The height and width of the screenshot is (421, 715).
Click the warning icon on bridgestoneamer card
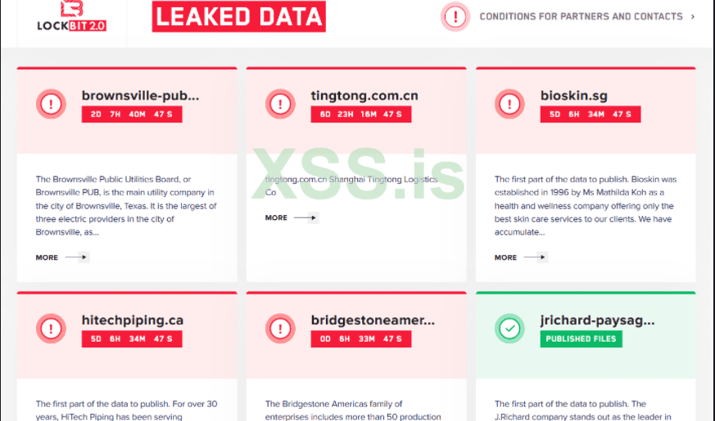click(280, 329)
